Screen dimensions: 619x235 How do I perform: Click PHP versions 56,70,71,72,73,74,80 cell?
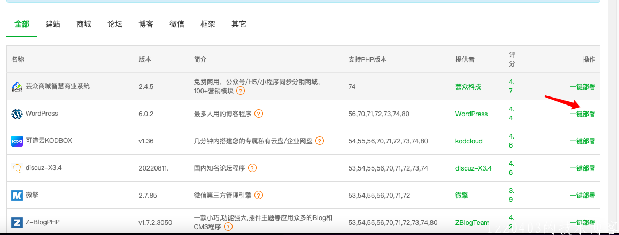[x=378, y=114]
